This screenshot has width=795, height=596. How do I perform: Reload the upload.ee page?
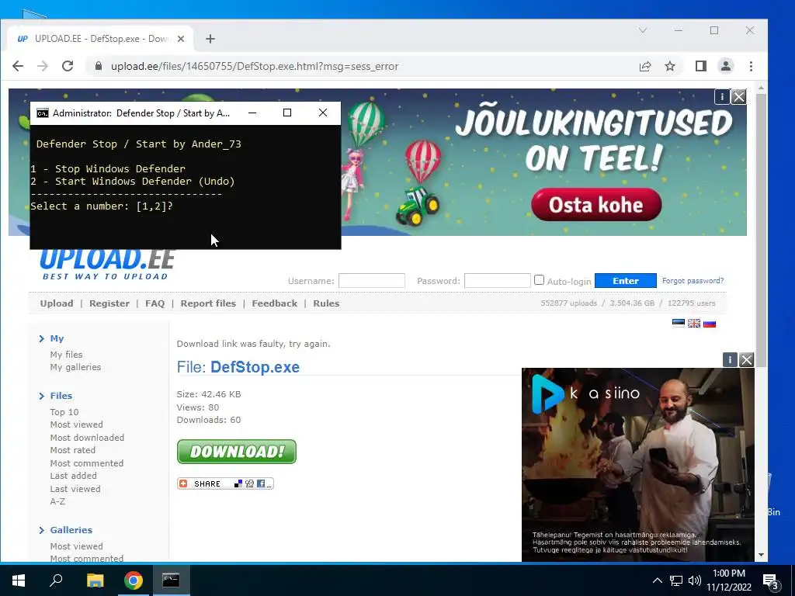tap(68, 67)
